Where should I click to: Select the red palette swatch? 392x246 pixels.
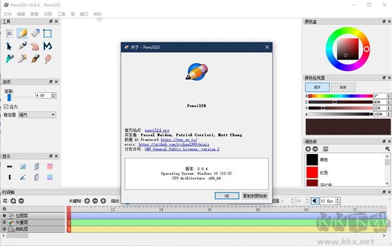(x=312, y=172)
